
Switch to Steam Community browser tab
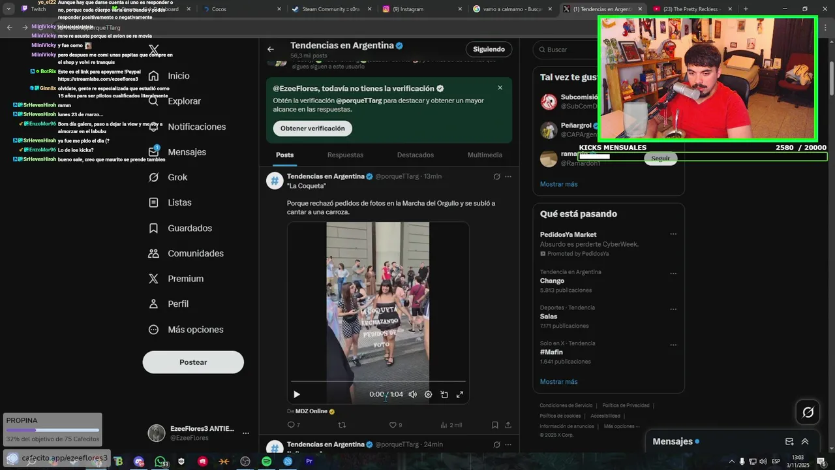(x=329, y=9)
